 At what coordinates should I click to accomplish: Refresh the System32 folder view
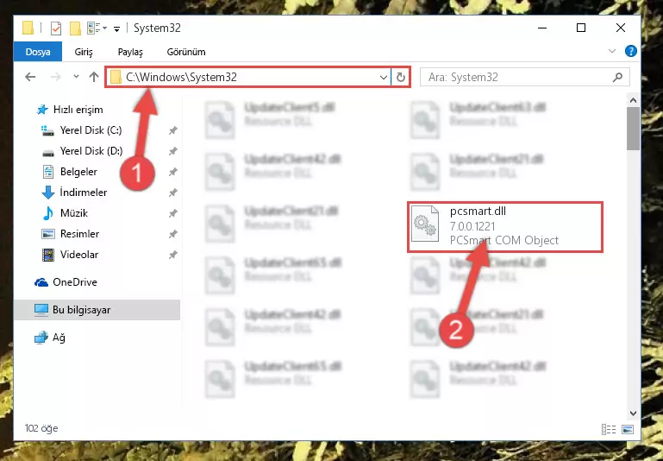pyautogui.click(x=400, y=77)
